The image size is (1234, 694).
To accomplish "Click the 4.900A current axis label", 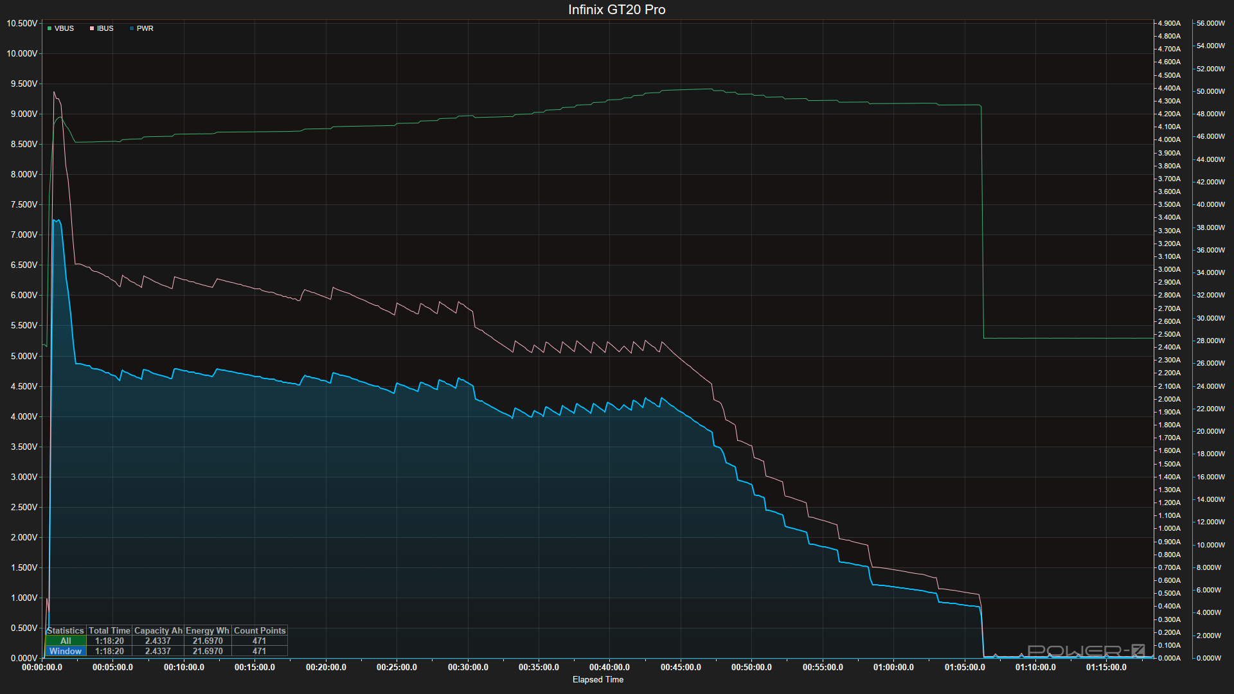I will tap(1169, 23).
